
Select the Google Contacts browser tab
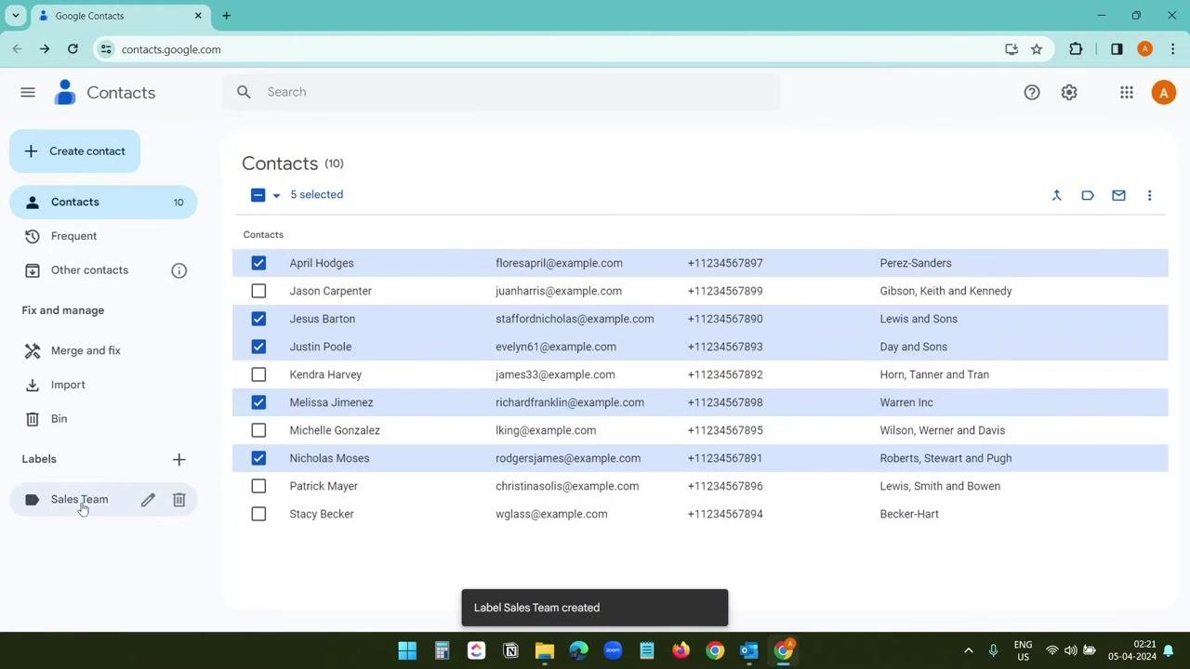(120, 16)
